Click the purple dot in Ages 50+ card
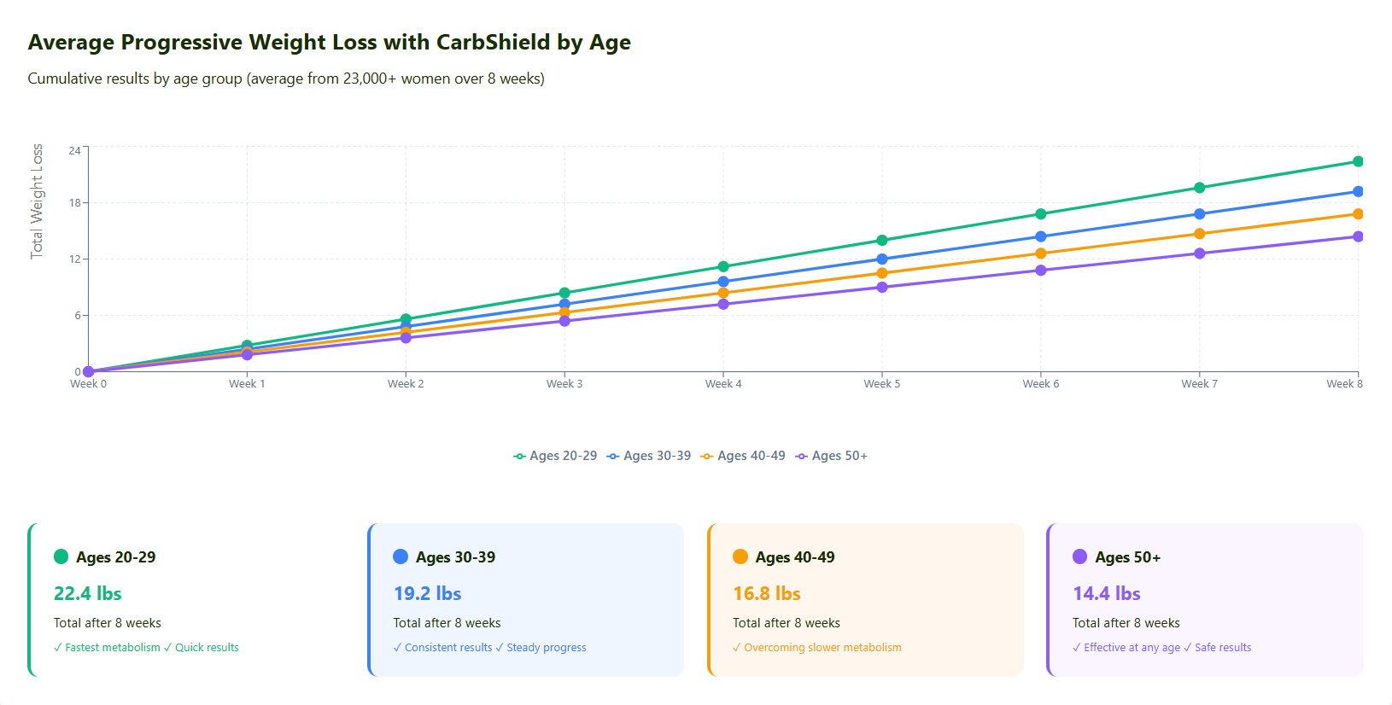Screen dimensions: 1392x705 [1079, 556]
